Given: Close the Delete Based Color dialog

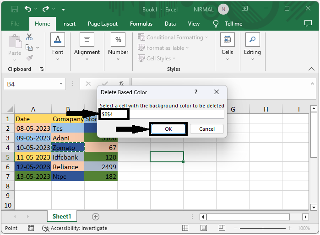Looking at the screenshot, I should (x=217, y=92).
